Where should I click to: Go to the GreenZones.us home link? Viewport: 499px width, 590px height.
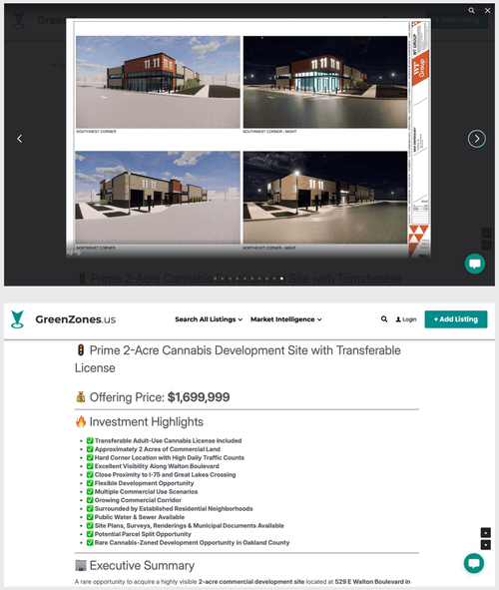[75, 319]
